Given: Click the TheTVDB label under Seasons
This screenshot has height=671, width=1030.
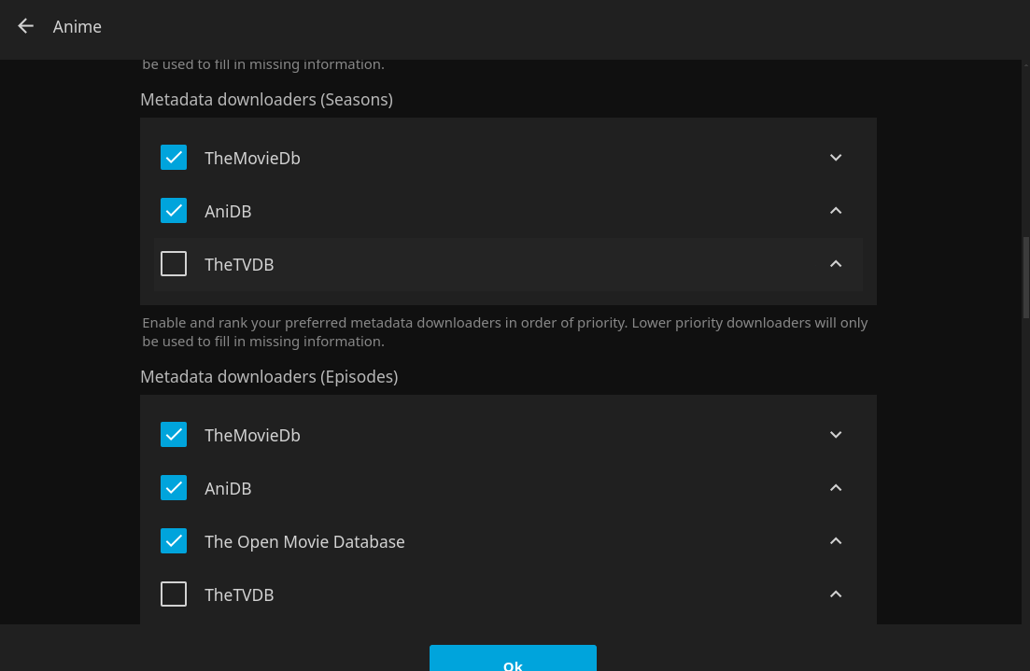Looking at the screenshot, I should coord(239,265).
